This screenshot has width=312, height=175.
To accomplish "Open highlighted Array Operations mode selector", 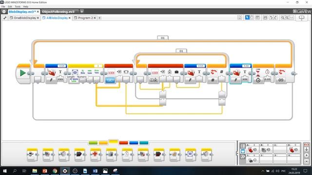I will (110, 80).
